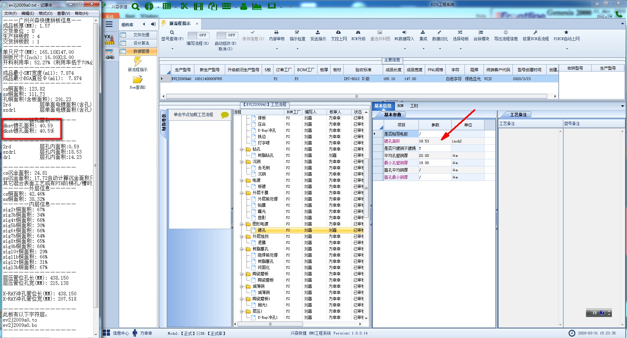Open the hamburger menu in left sidebar
This screenshot has height=338, width=627.
click(x=109, y=24)
